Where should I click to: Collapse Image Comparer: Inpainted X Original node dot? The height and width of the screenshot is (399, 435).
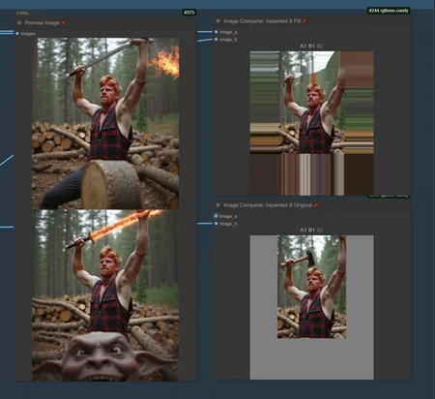coord(217,205)
